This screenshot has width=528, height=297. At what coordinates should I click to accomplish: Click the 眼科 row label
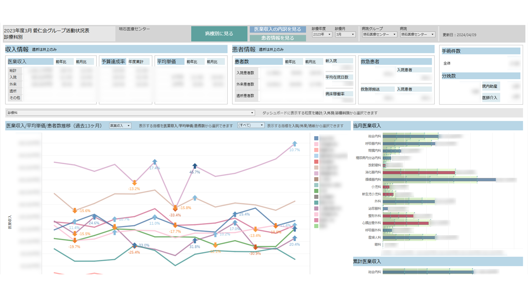point(377,245)
